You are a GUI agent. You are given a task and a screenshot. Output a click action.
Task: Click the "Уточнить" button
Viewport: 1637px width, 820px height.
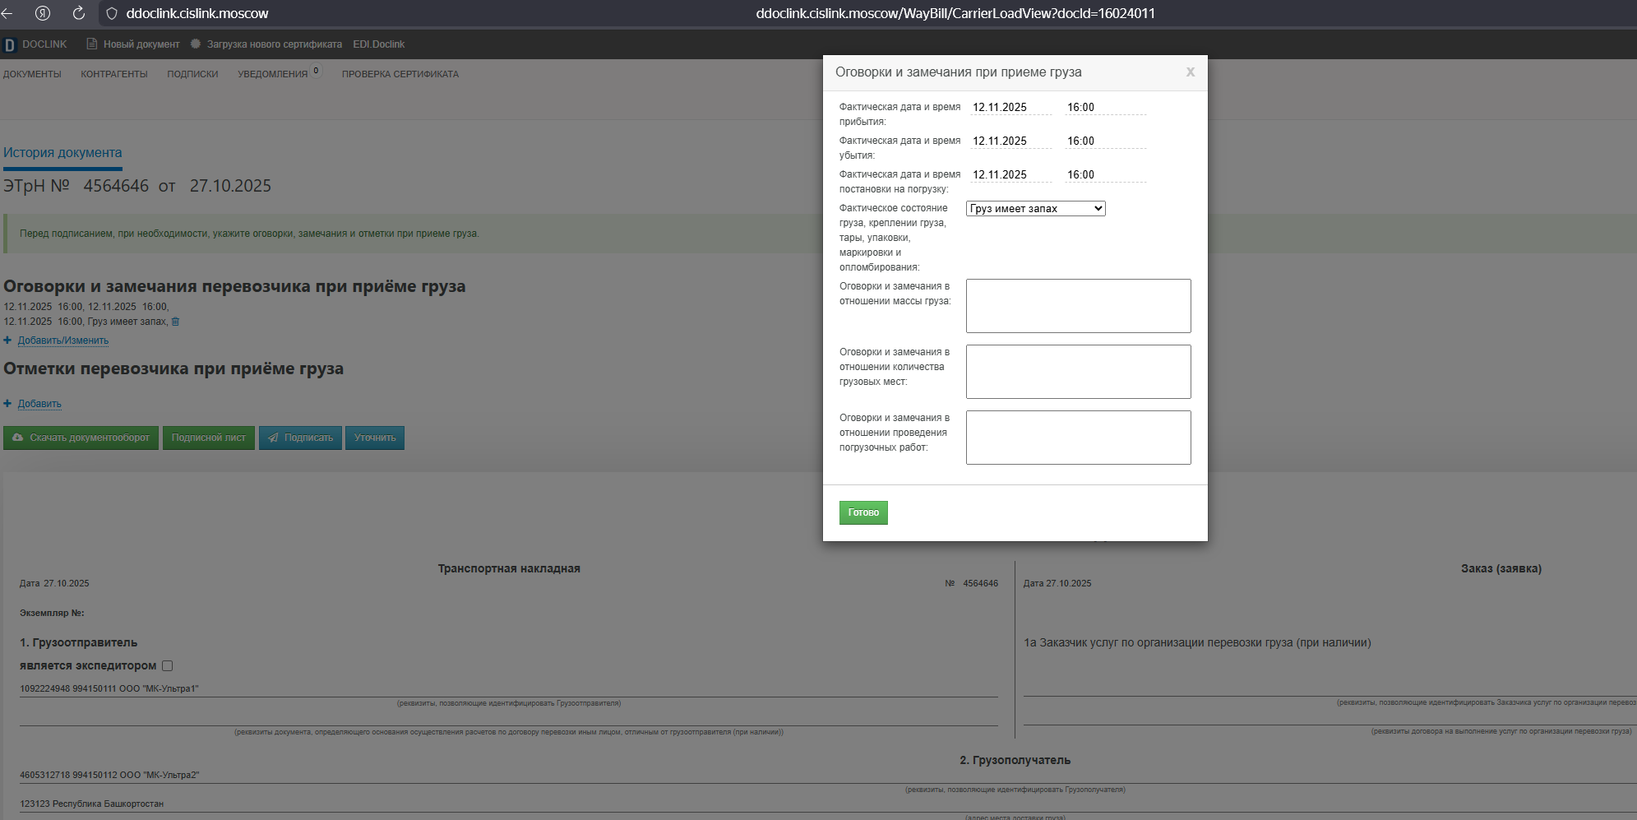(375, 438)
